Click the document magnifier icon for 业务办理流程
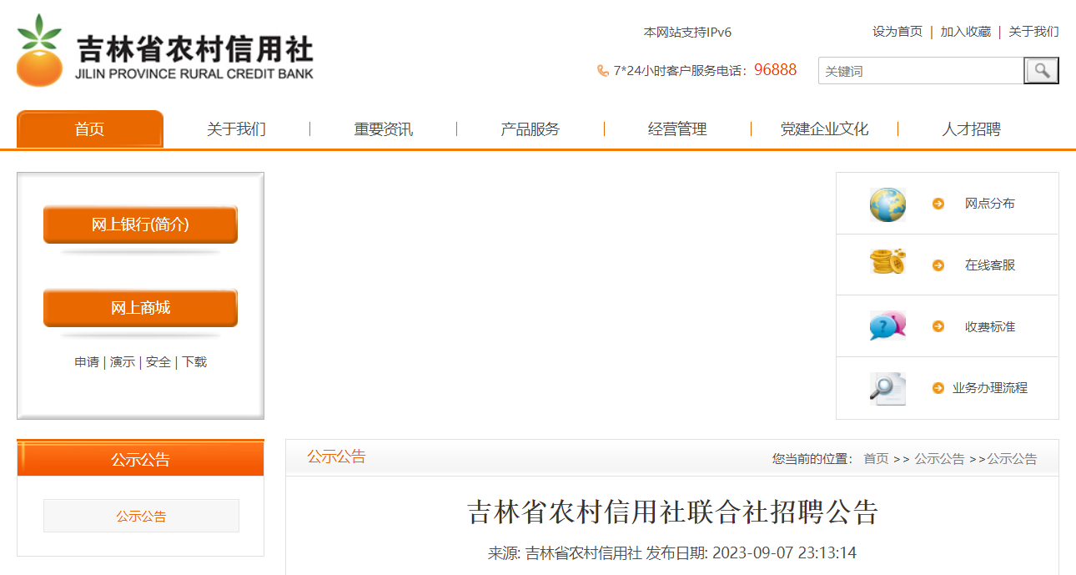The image size is (1076, 575). (x=887, y=388)
